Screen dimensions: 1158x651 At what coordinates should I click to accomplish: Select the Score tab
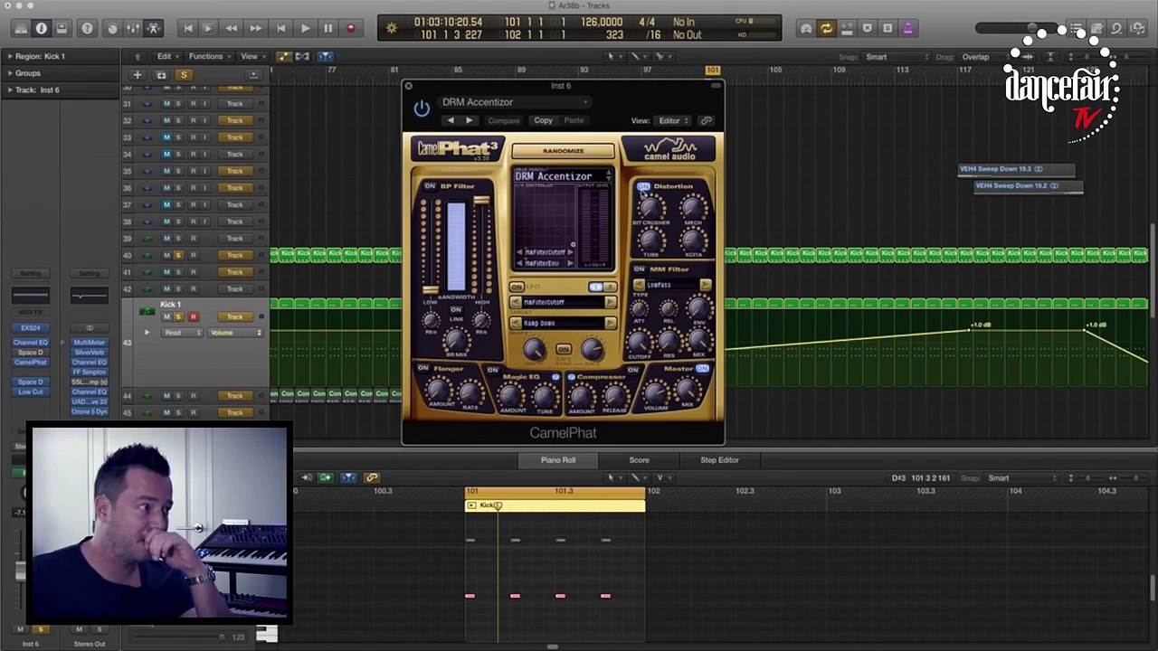pyautogui.click(x=639, y=460)
